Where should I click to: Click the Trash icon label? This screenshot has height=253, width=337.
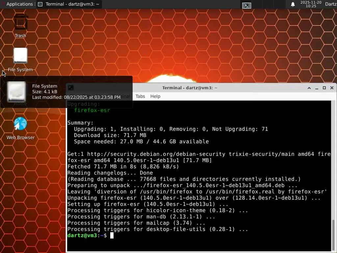click(x=20, y=36)
